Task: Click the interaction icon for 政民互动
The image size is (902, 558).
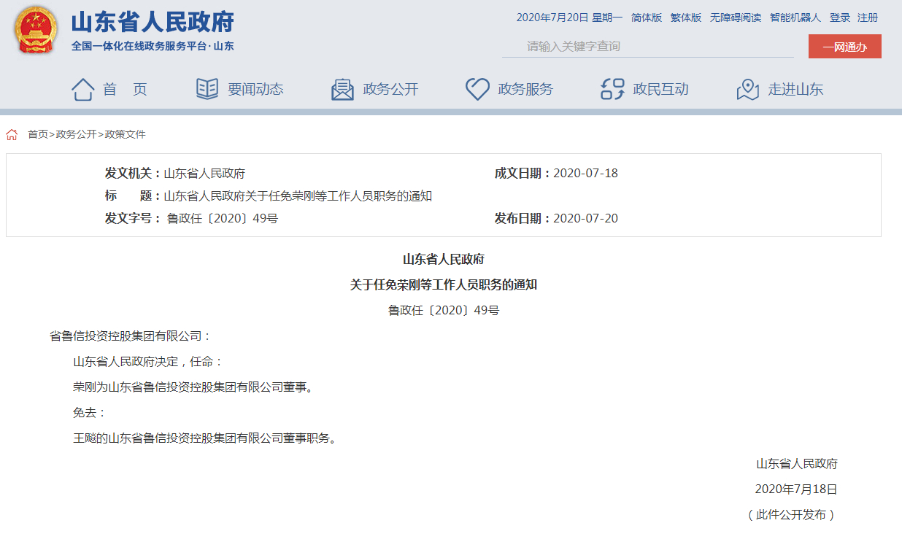Action: click(x=612, y=89)
